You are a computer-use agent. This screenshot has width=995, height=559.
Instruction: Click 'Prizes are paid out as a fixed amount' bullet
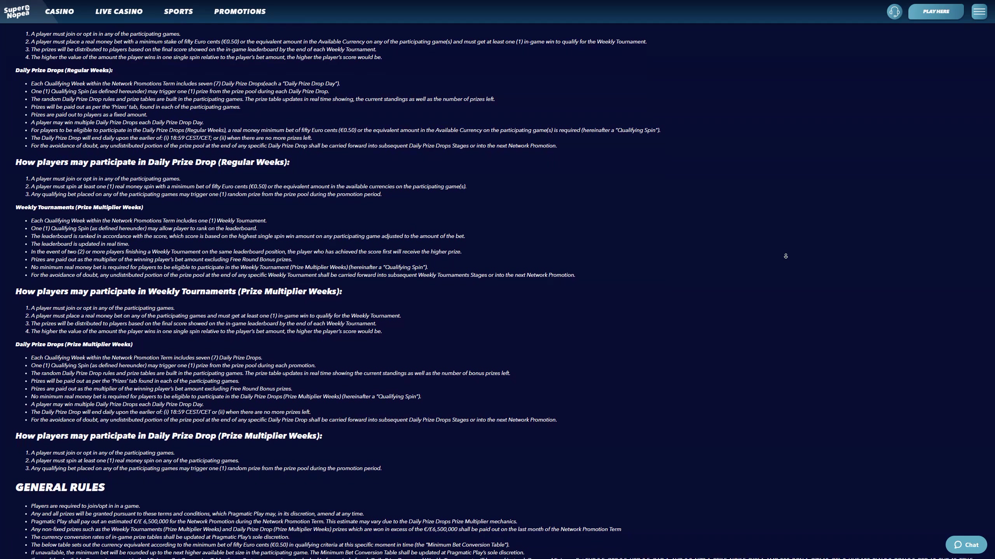(89, 115)
